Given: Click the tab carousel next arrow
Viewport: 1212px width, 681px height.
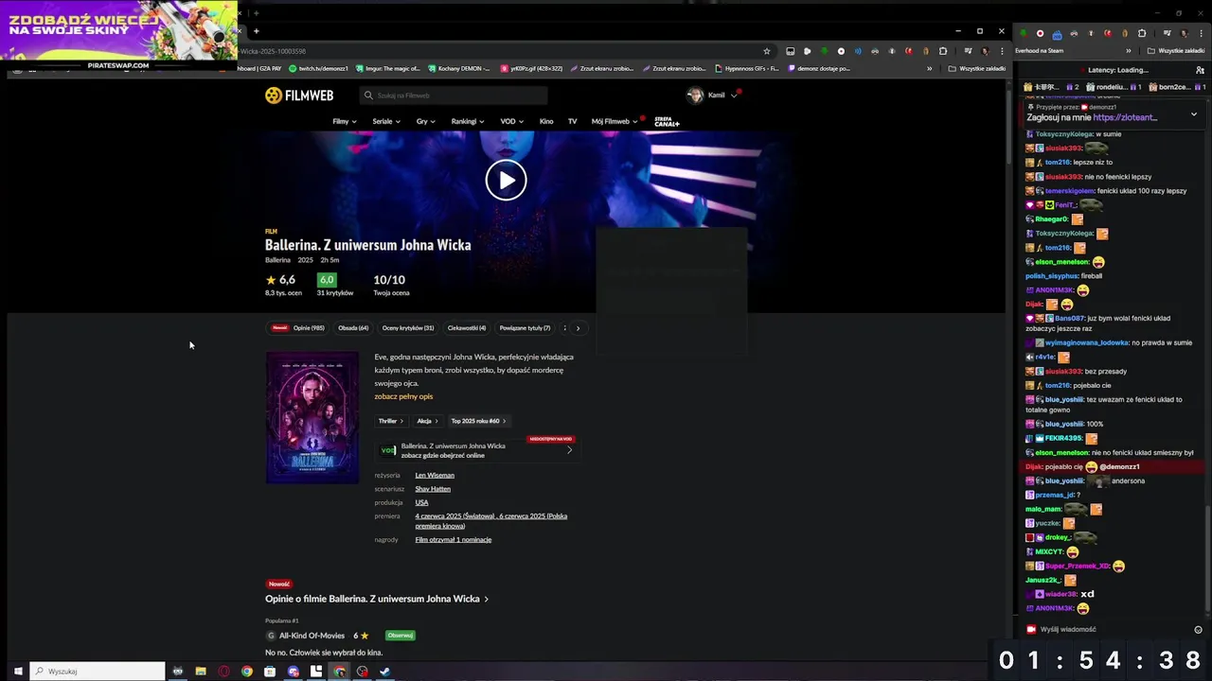Looking at the screenshot, I should pos(578,328).
